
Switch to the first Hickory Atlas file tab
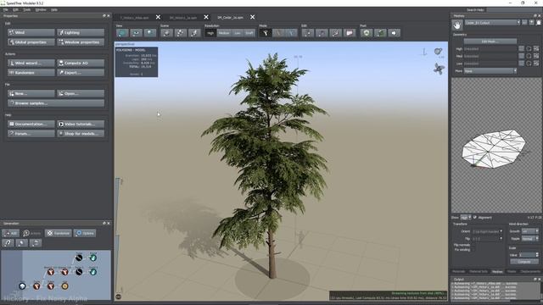tap(134, 17)
